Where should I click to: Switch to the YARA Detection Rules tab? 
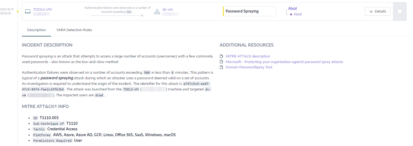[x=74, y=30]
